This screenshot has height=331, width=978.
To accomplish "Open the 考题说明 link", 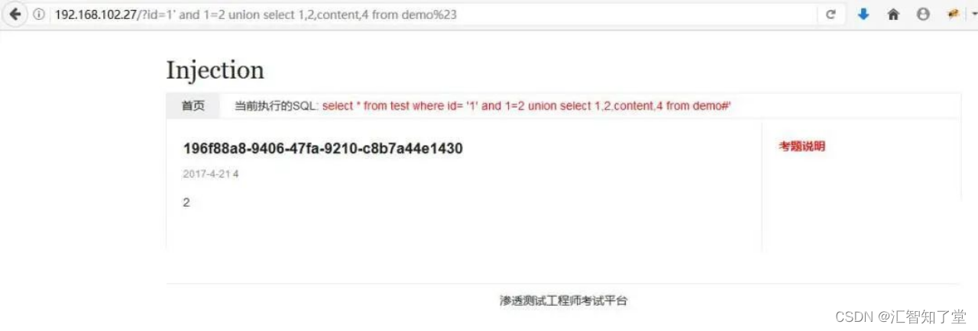I will pyautogui.click(x=802, y=146).
